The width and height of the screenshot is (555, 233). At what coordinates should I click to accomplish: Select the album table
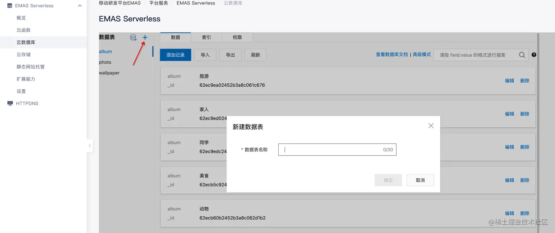tap(105, 51)
